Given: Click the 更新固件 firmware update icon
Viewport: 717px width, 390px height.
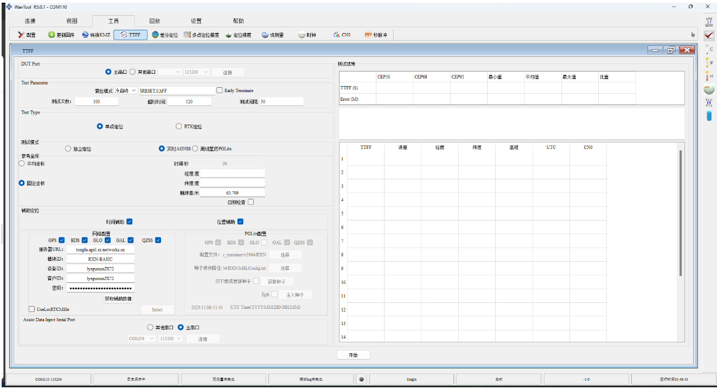Looking at the screenshot, I should (x=61, y=35).
